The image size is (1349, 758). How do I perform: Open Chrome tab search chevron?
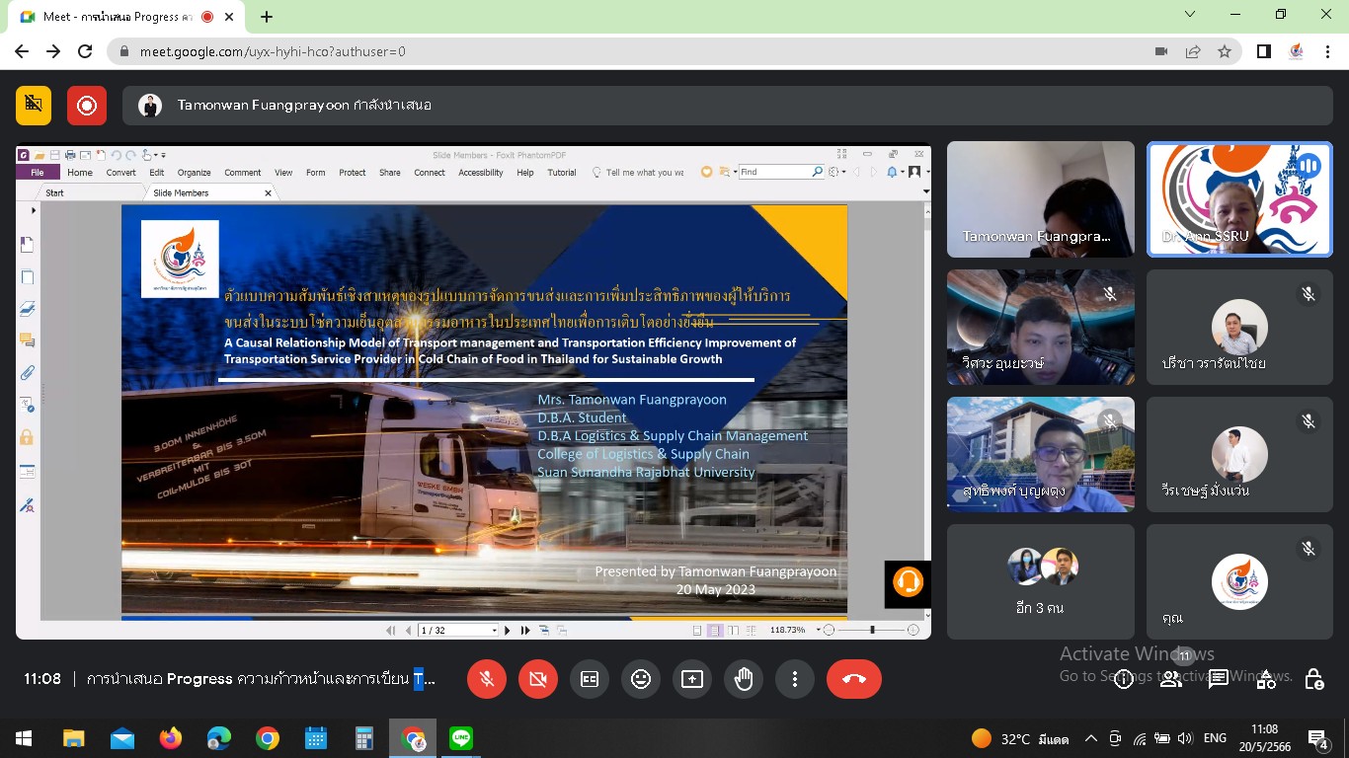tap(1189, 15)
